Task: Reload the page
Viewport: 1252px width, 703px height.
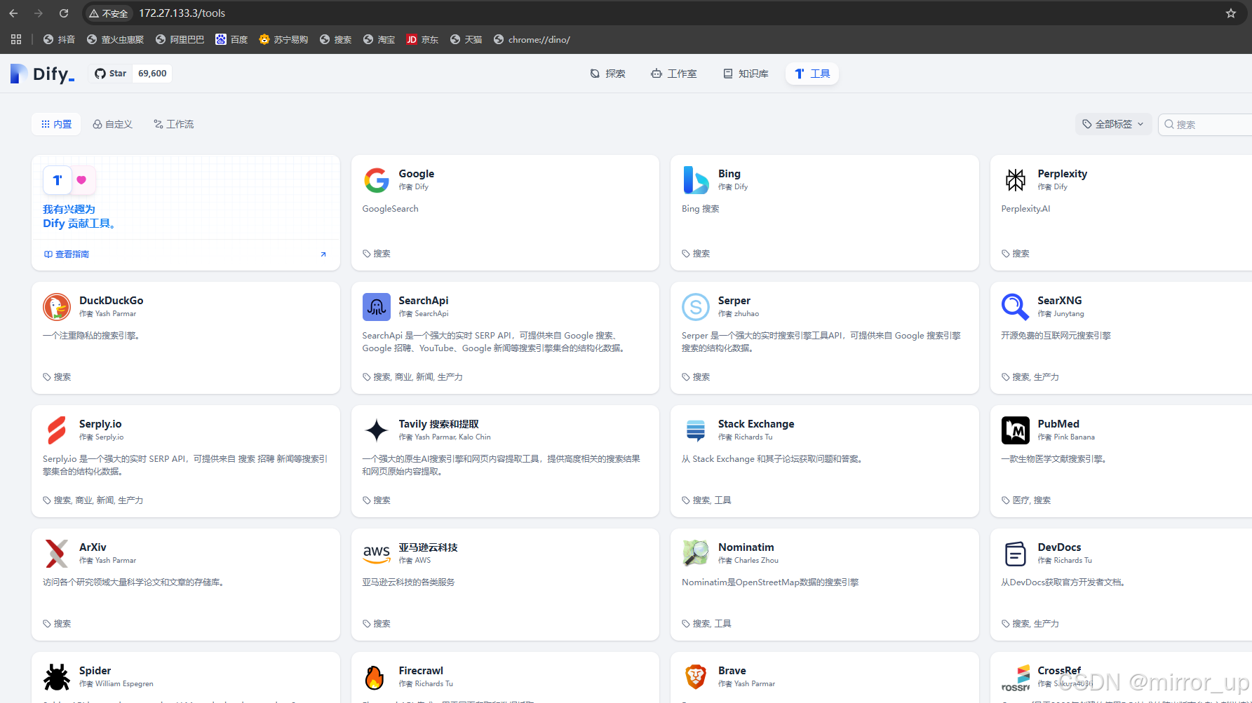Action: 64,13
